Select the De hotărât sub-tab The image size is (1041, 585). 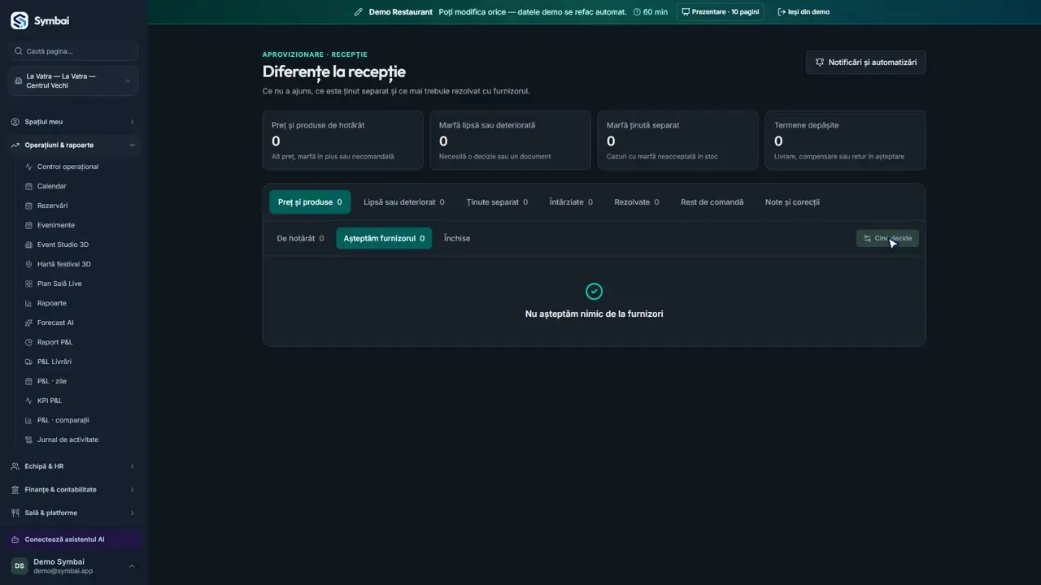(x=300, y=239)
